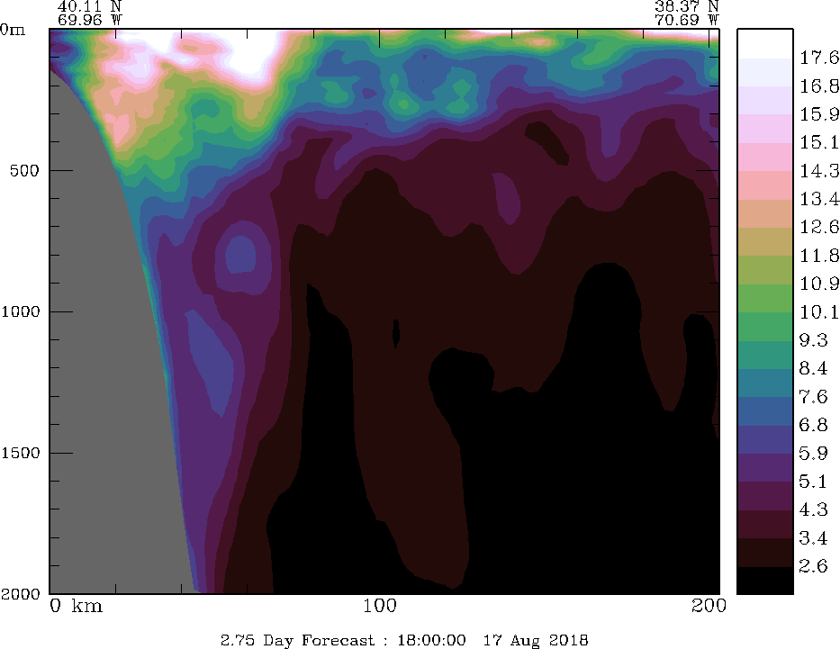This screenshot has width=840, height=649.
Task: Click the 100 distance axis label
Action: click(380, 606)
